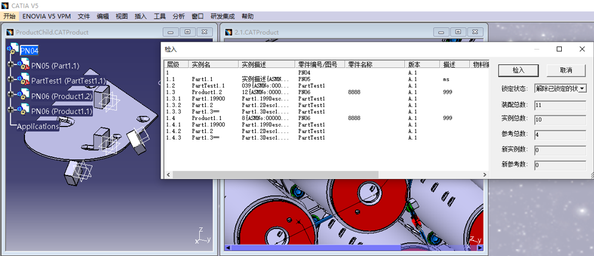Click the 2.1.CATProduct horizontal scrollbar left arrow
This screenshot has height=256, width=594.
(228, 248)
